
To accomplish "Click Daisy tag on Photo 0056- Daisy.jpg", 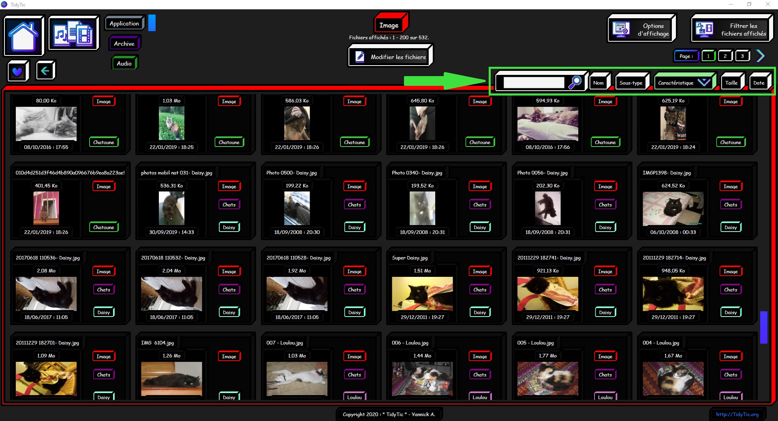I will pos(605,227).
